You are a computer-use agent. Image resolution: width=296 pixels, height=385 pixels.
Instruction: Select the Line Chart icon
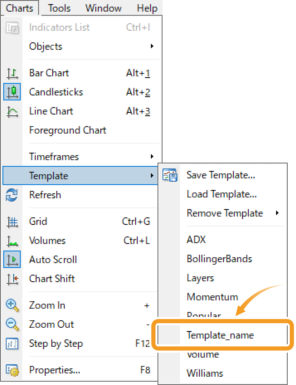[12, 112]
